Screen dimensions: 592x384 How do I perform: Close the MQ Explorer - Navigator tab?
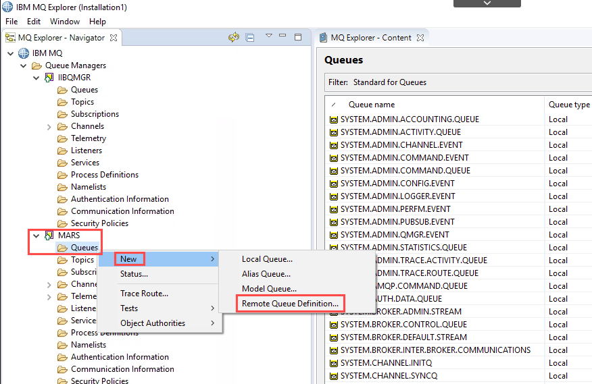(x=114, y=38)
